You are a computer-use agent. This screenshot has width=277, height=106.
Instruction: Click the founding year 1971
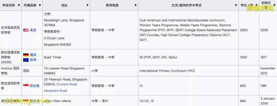[x=264, y=57]
